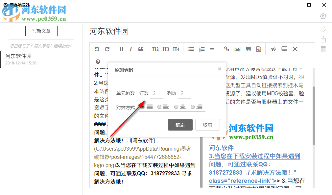
Task: Select the right alignment radio option
Action: click(193, 107)
